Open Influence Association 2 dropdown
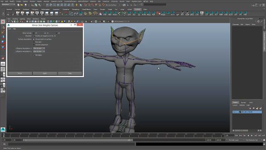This screenshot has width=266, height=150. pyautogui.click(x=39, y=51)
